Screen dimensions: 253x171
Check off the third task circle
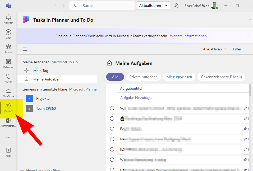pos(112,129)
